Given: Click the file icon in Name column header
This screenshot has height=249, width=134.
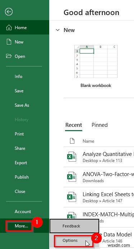Looking at the screenshot, I should pos(72,141).
